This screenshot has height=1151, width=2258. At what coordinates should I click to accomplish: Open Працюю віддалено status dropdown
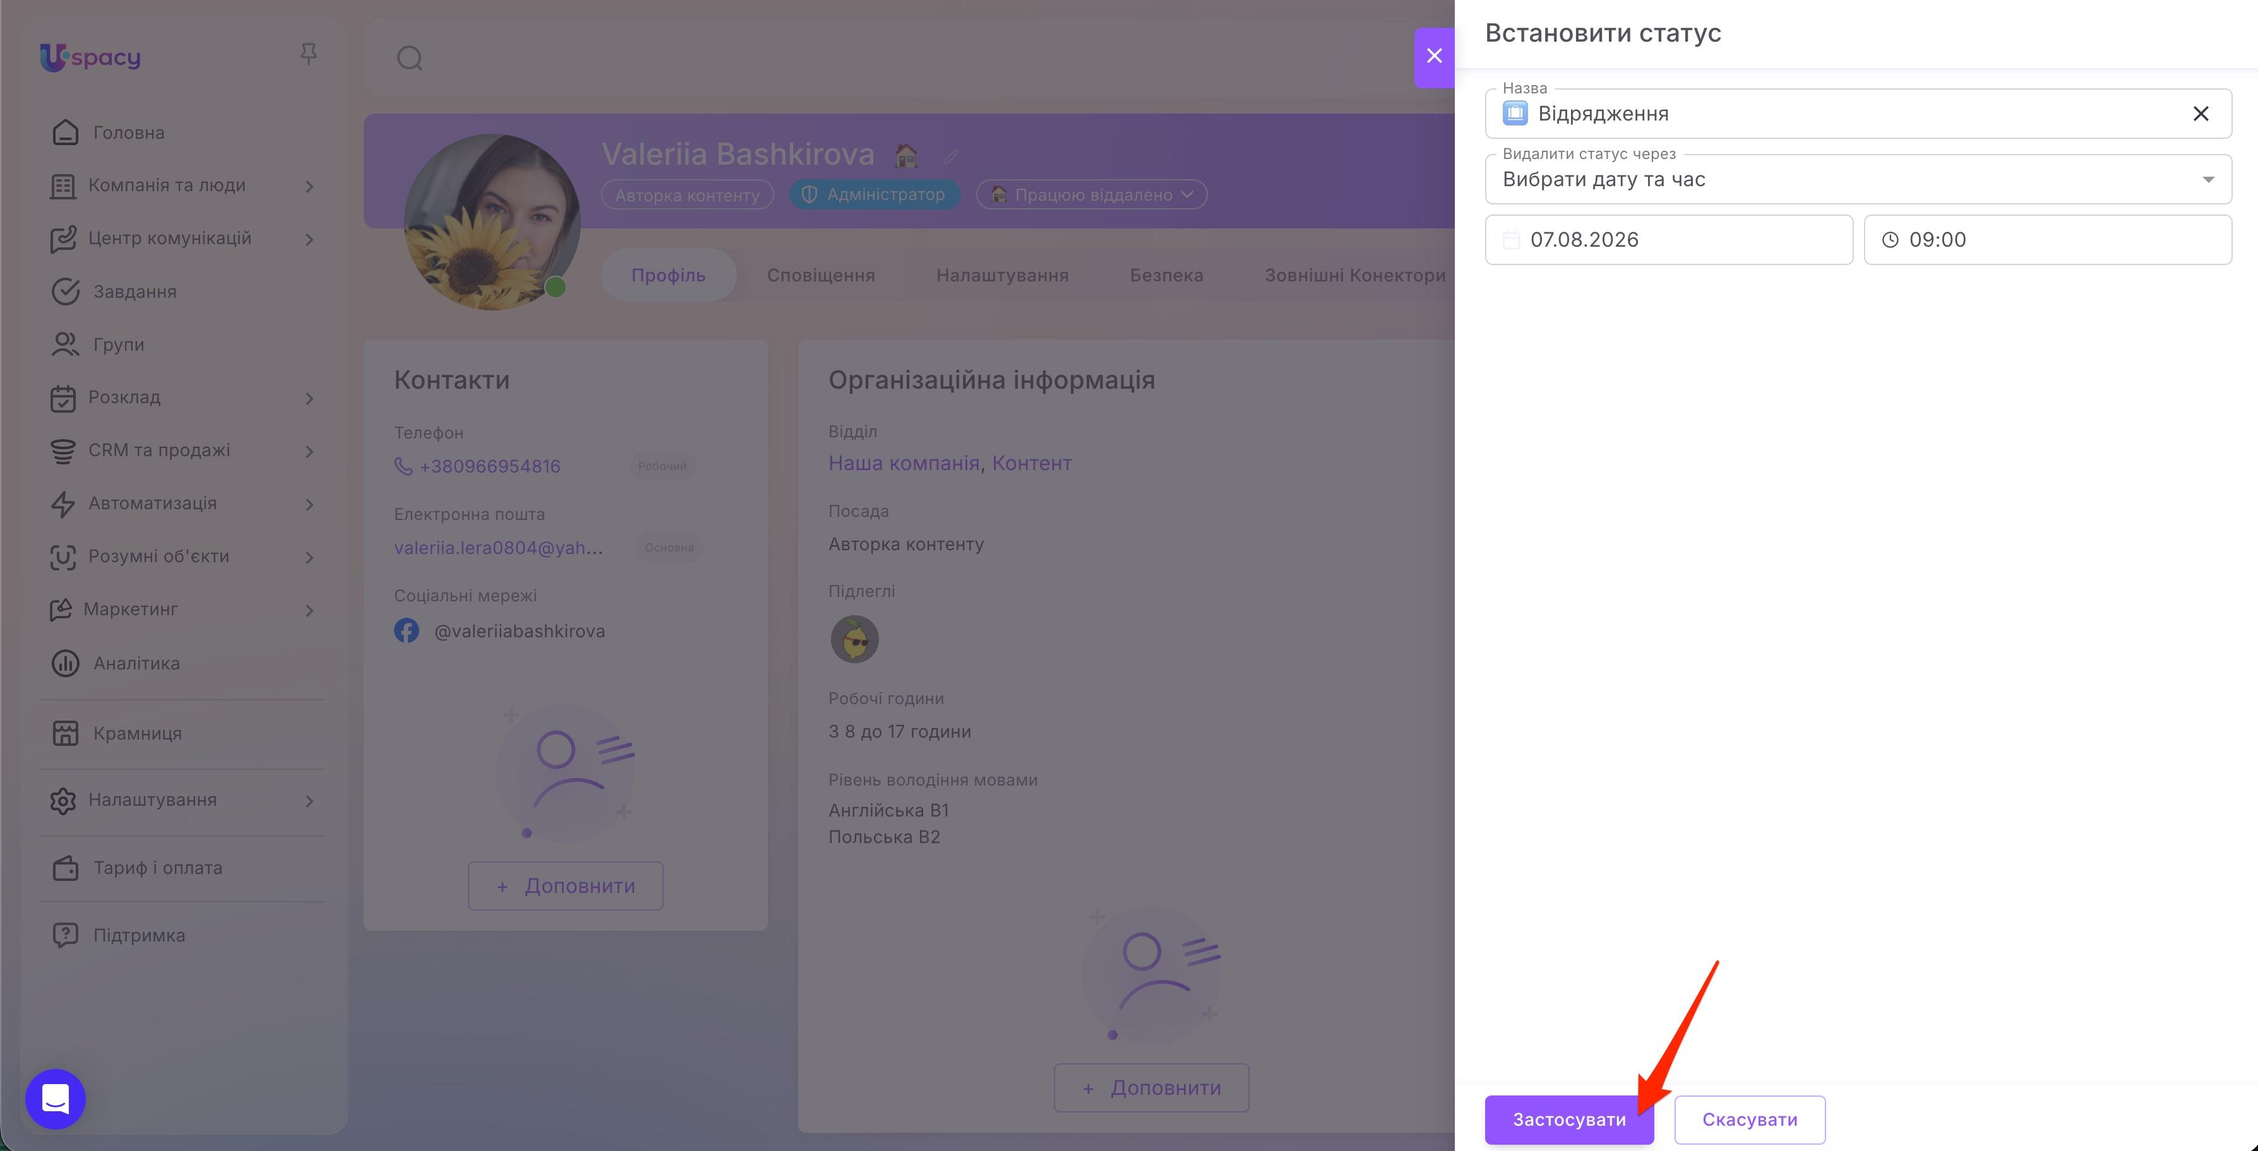tap(1091, 194)
